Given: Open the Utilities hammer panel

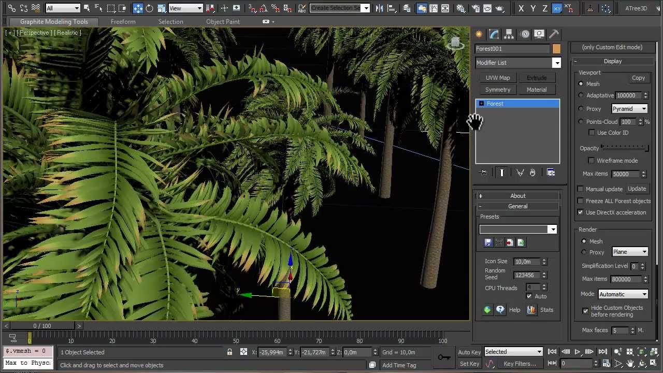Looking at the screenshot, I should (x=554, y=34).
